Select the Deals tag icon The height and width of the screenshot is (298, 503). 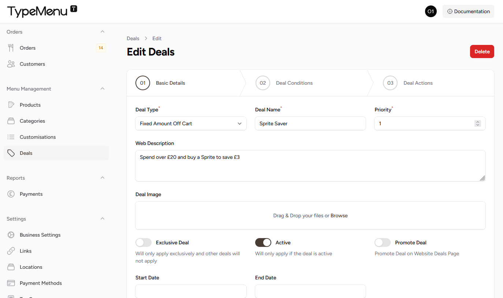pos(12,153)
